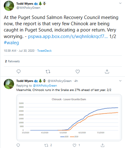This screenshot has height=148, width=125.
Task: Share the 2/2 reply tweet
Action: (x=102, y=145)
